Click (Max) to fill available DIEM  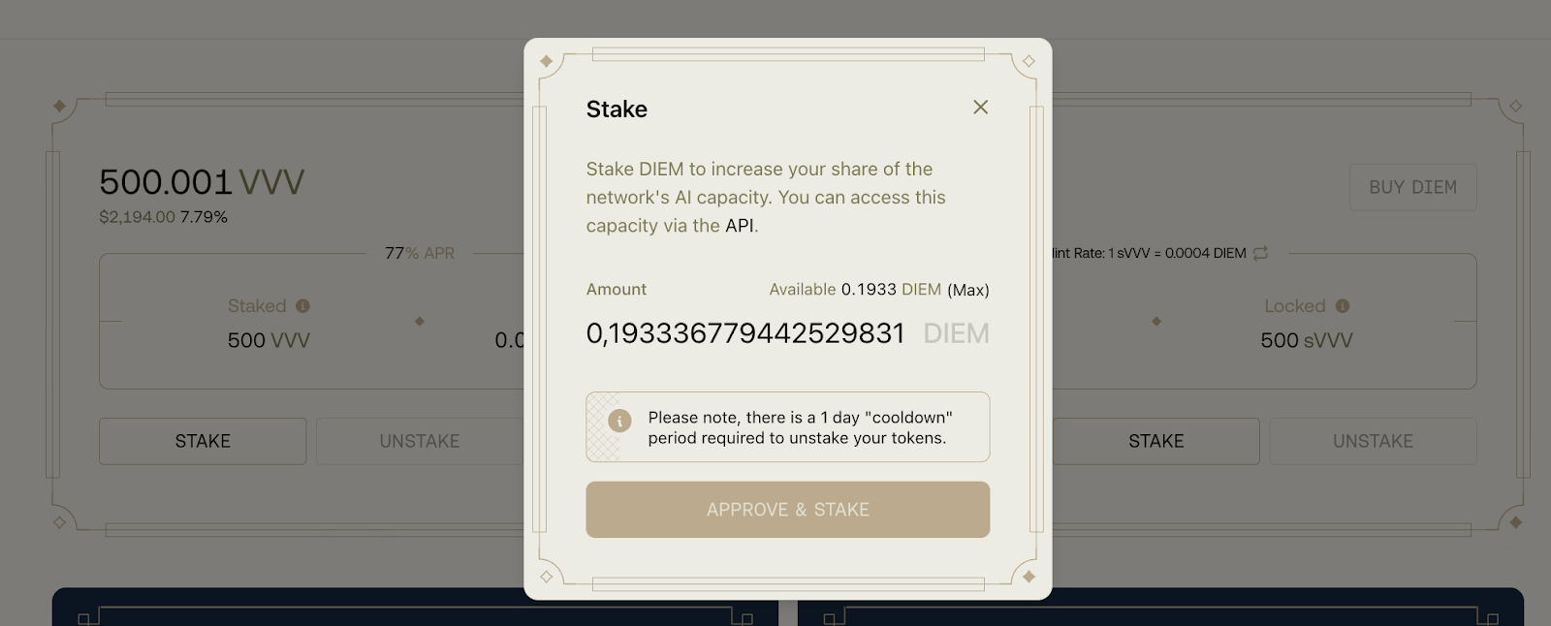click(967, 290)
